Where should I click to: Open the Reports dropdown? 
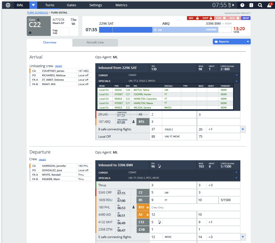[232, 42]
